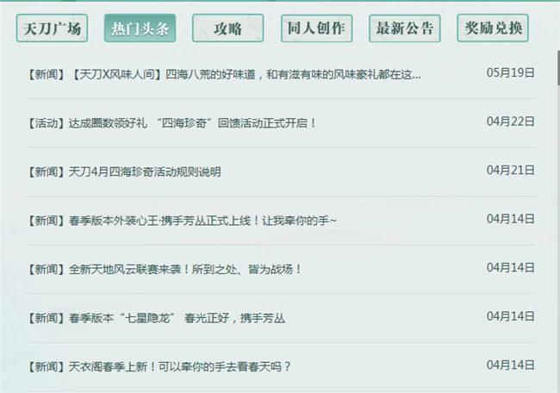Open 春季版本外装心王·携手芳丛 news
Image resolution: width=560 pixels, height=393 pixels.
coord(182,221)
